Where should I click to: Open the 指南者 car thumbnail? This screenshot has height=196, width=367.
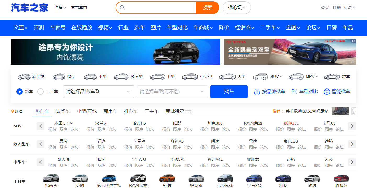(51, 178)
